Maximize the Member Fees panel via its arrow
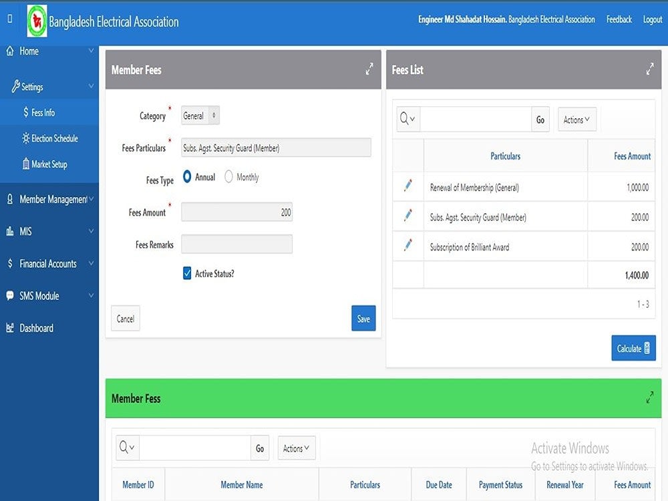 tap(369, 68)
